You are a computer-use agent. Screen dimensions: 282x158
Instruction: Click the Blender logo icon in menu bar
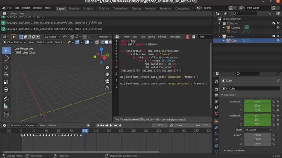4,8
